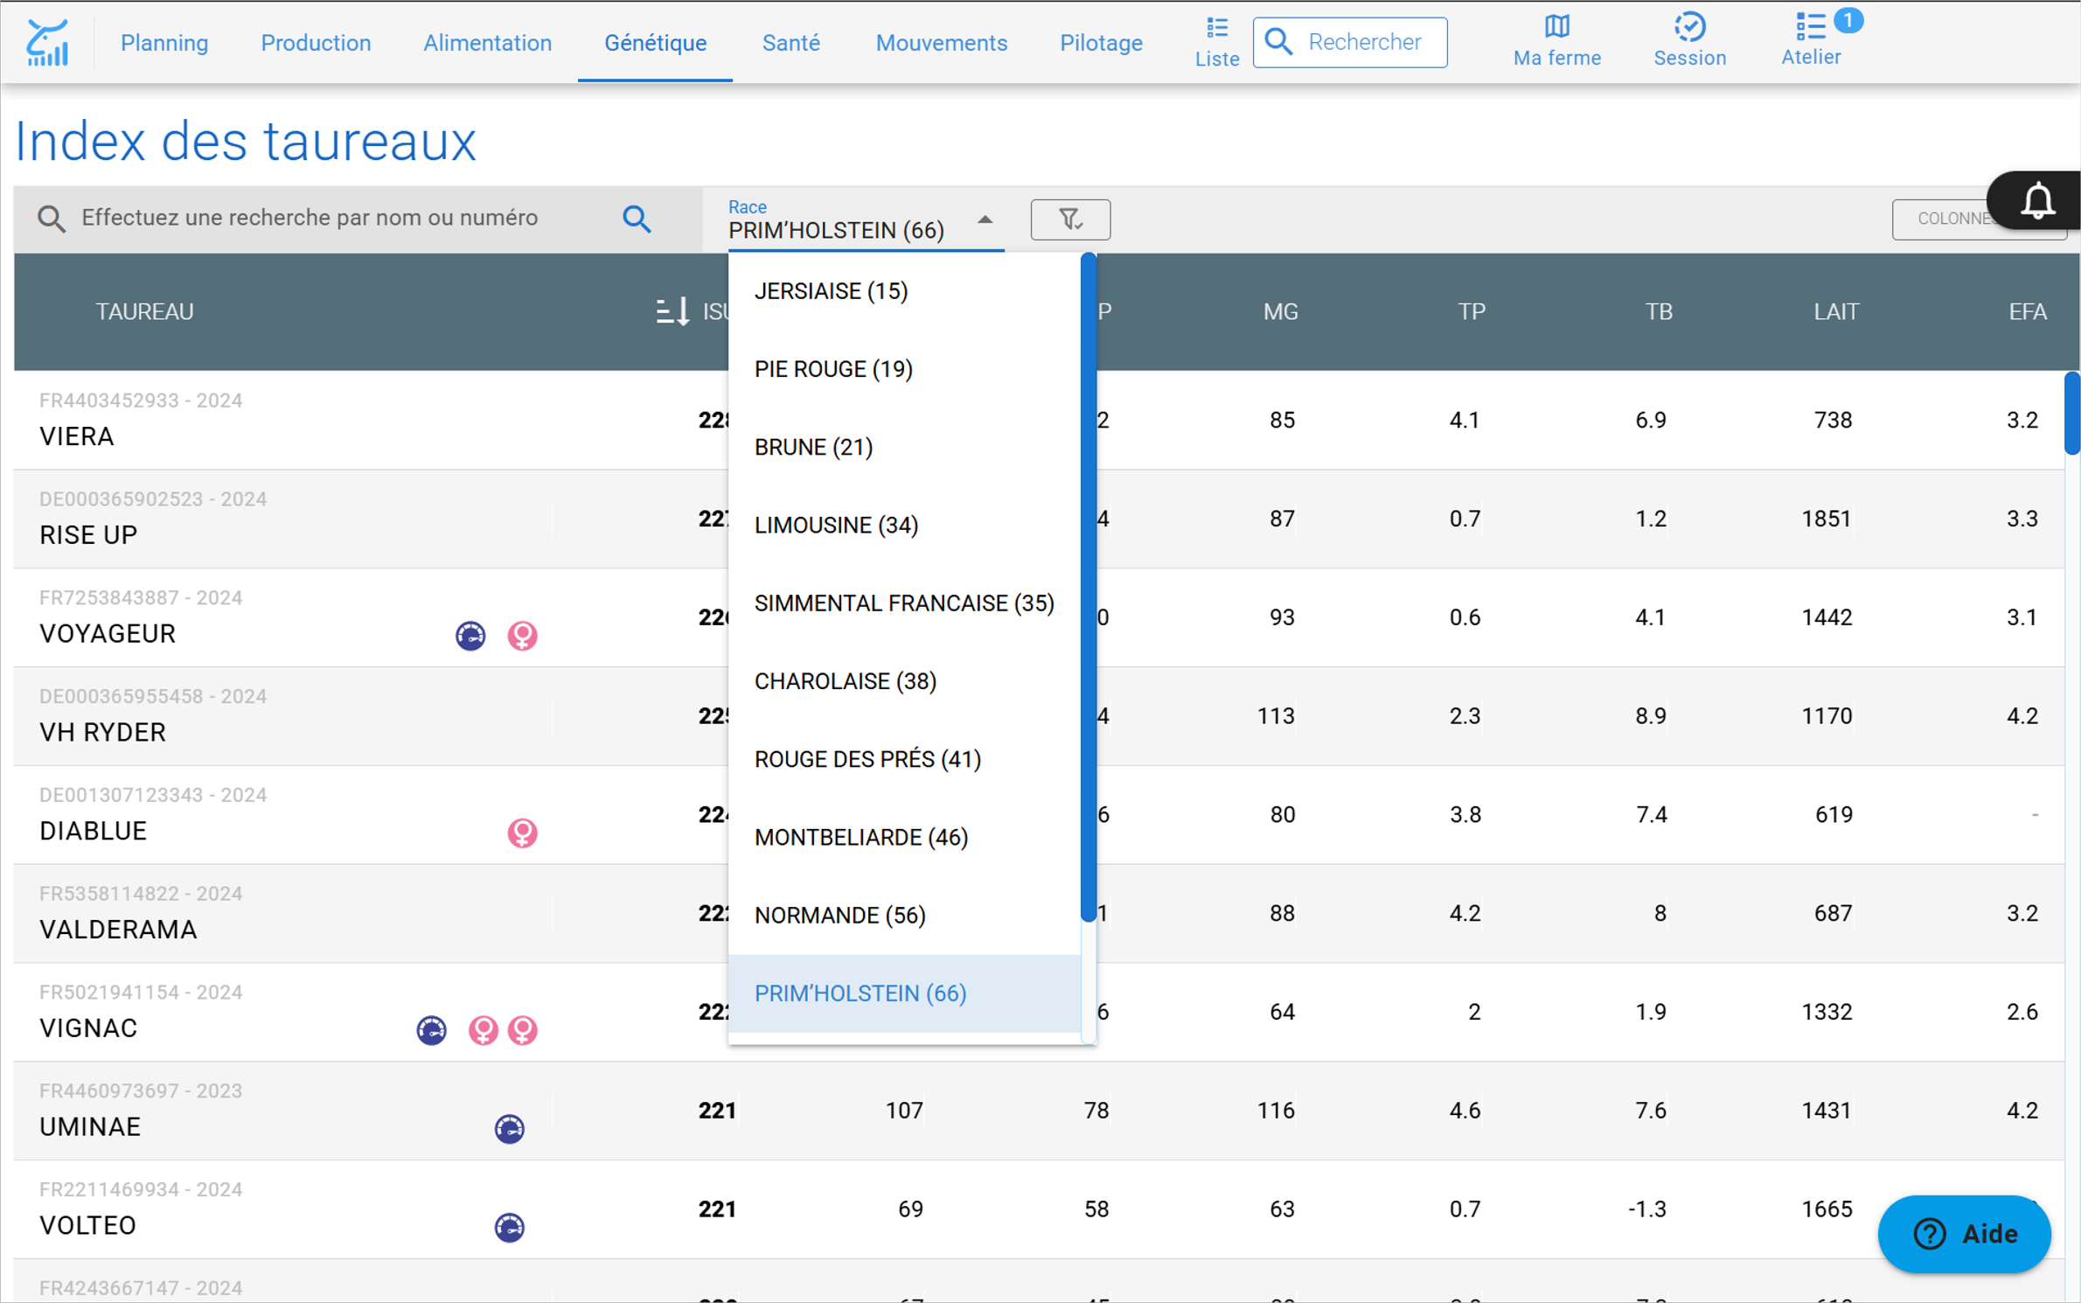Click the sort icon next to ISU column
2081x1303 pixels.
coord(672,311)
